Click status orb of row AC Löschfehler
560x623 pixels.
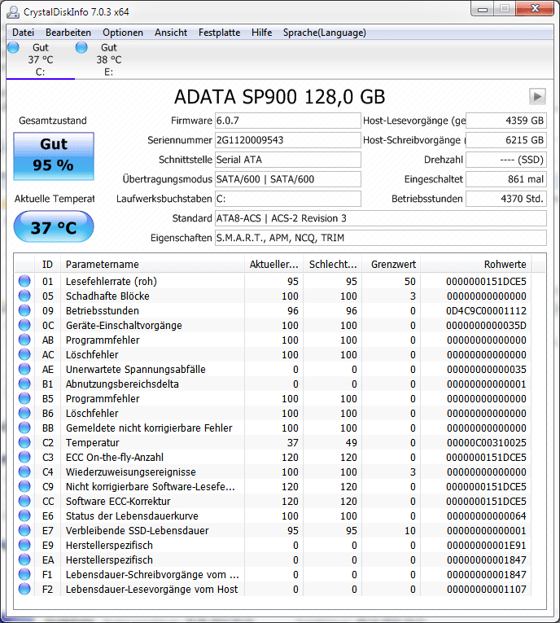click(24, 354)
